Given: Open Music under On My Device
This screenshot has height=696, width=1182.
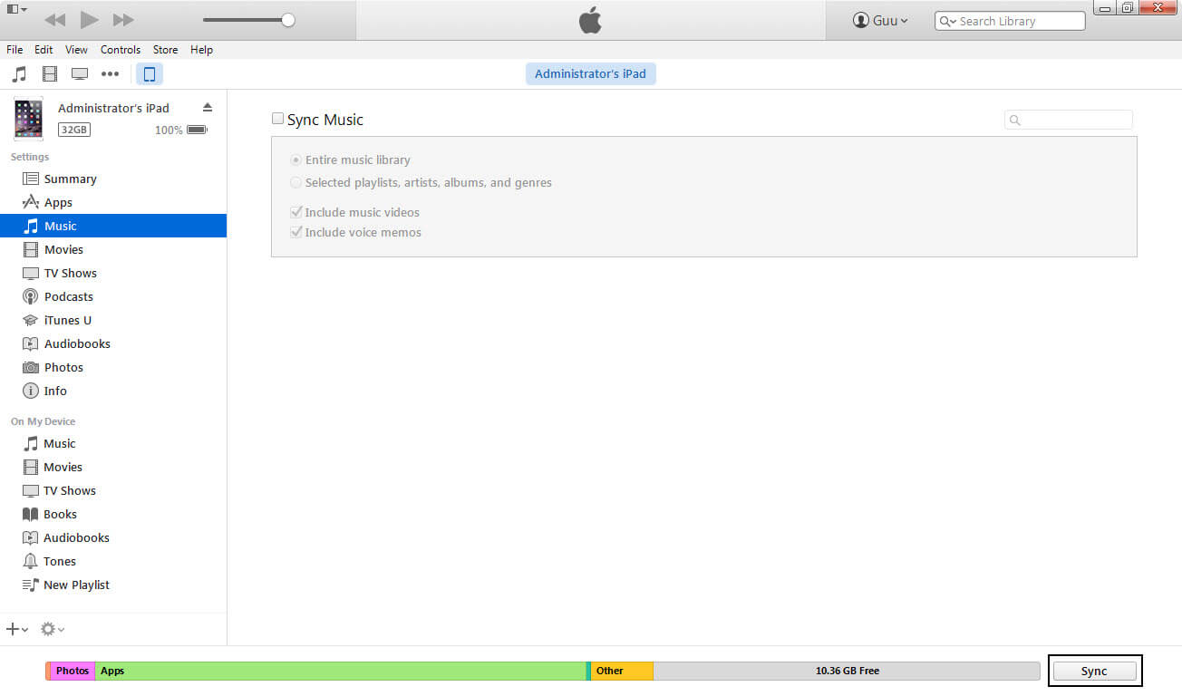Looking at the screenshot, I should [x=113, y=443].
